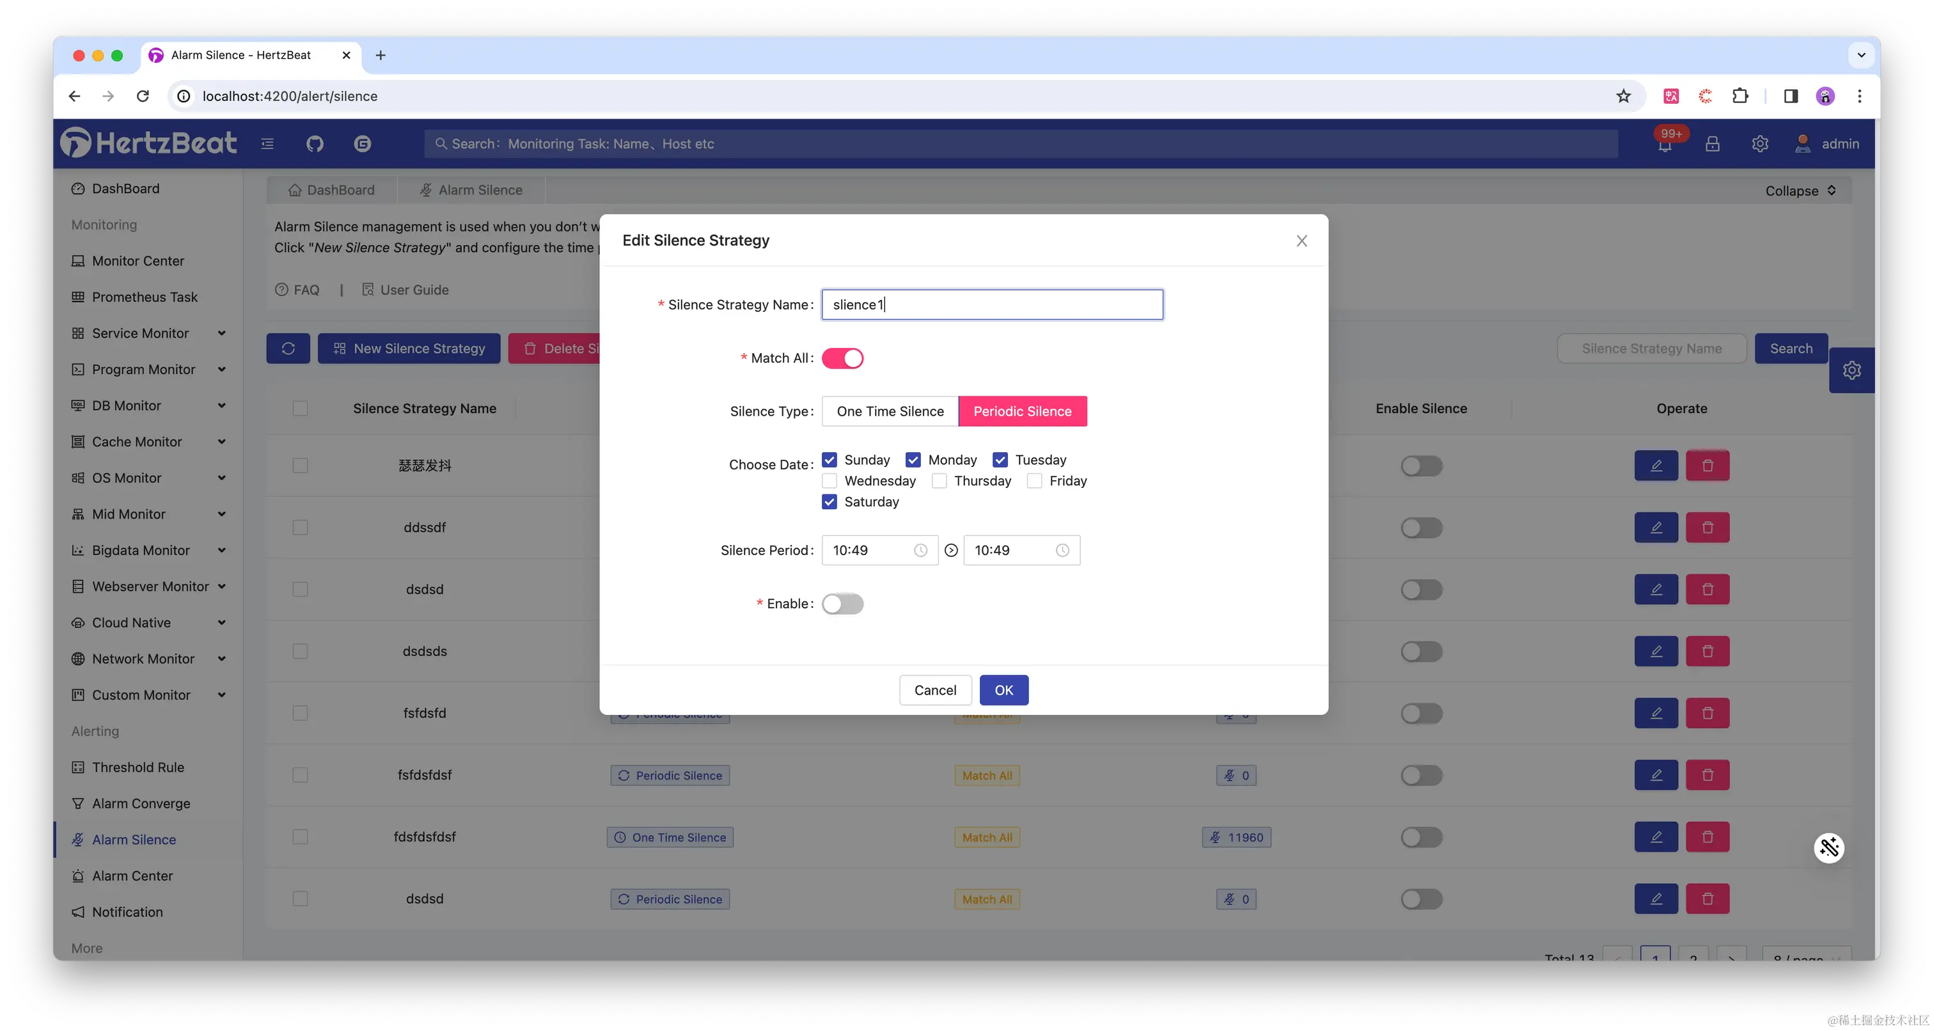Check the Wednesday checkbox

pyautogui.click(x=829, y=480)
